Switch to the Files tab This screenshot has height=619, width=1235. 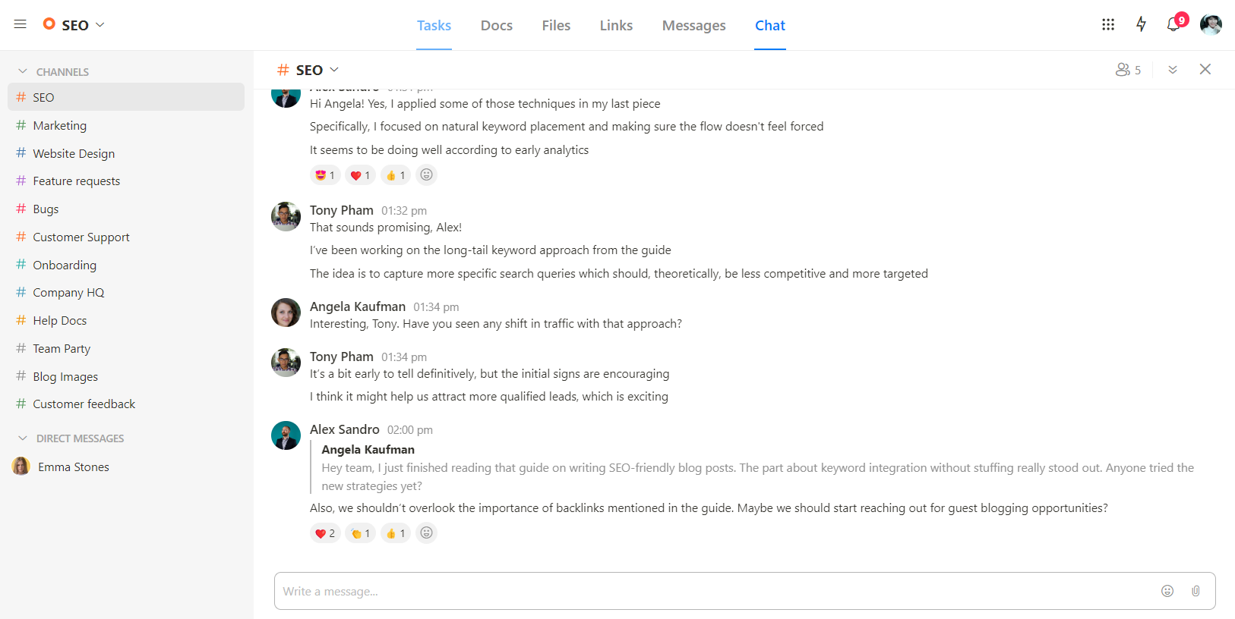pos(556,25)
